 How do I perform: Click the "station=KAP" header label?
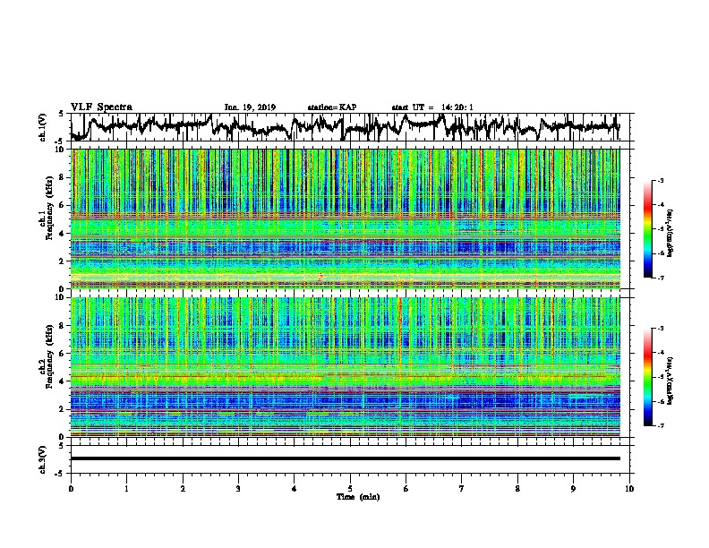click(332, 107)
